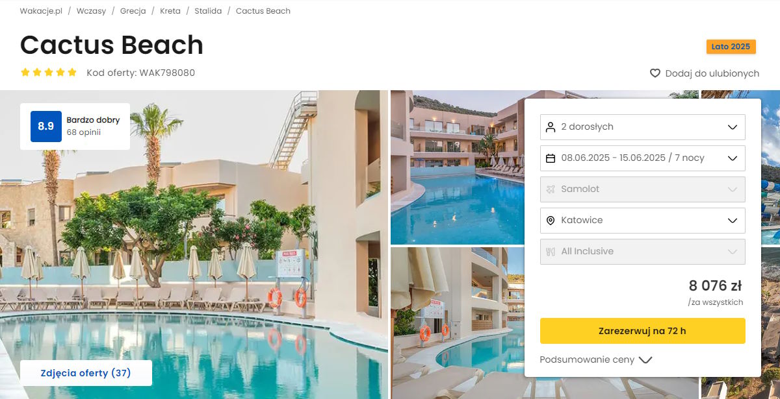The height and width of the screenshot is (399, 780).
Task: Go to Wczasy breadcrumb
Action: pyautogui.click(x=91, y=11)
